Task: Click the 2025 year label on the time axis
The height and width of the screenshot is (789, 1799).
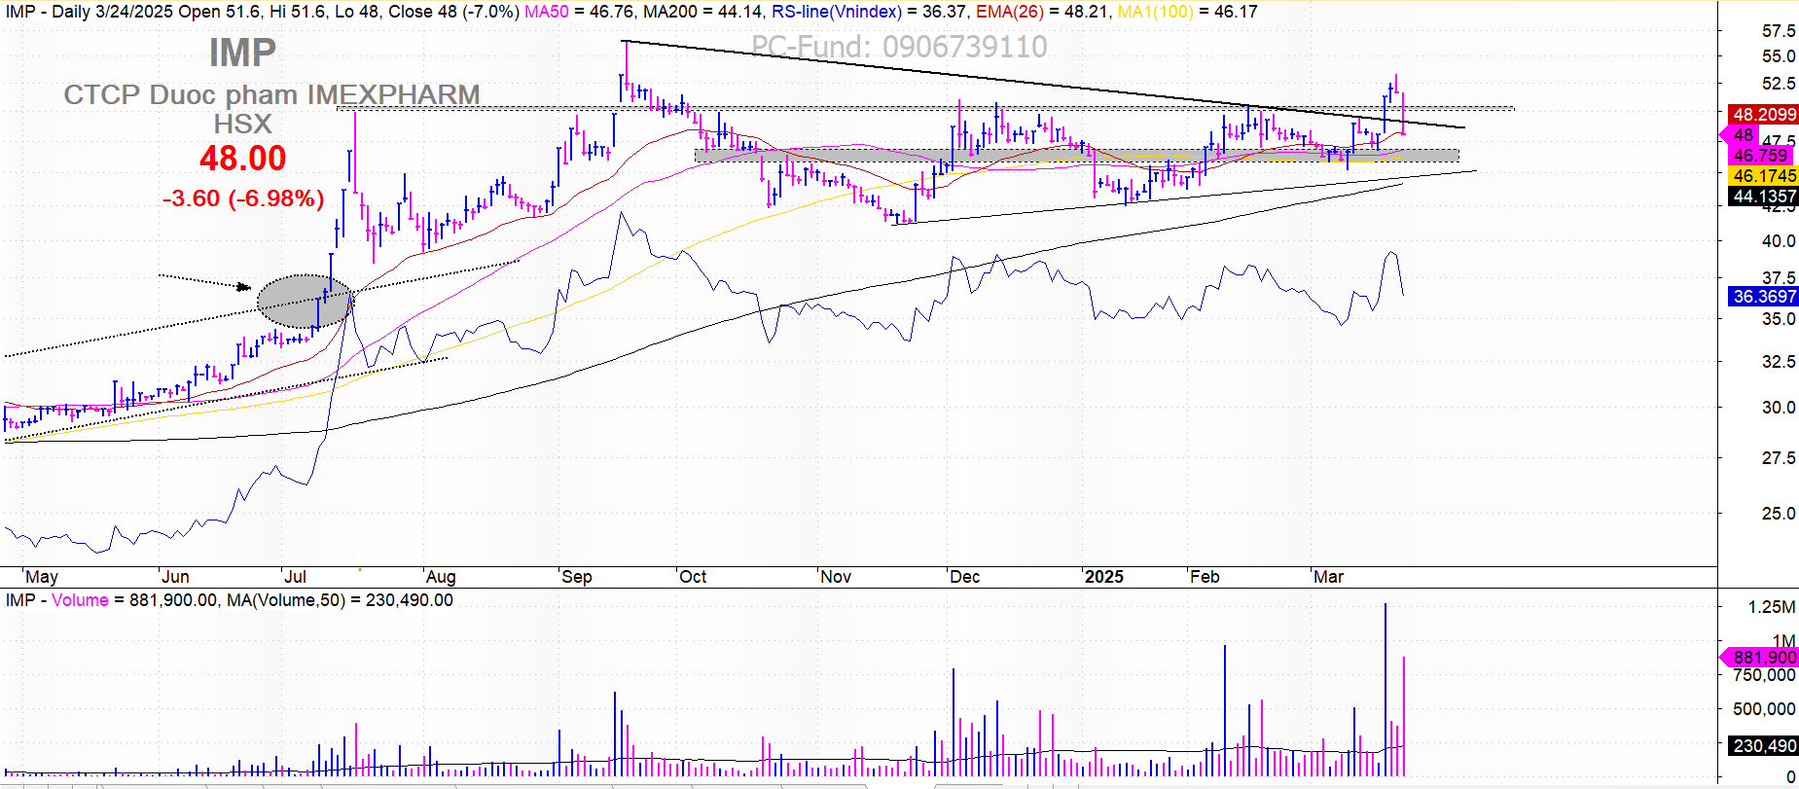Action: 1104,577
